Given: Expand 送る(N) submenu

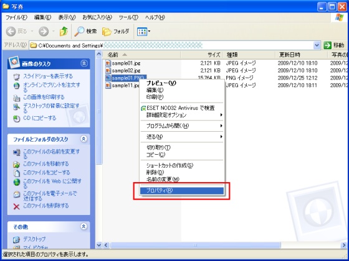Looking at the screenshot, I should coord(182,137).
